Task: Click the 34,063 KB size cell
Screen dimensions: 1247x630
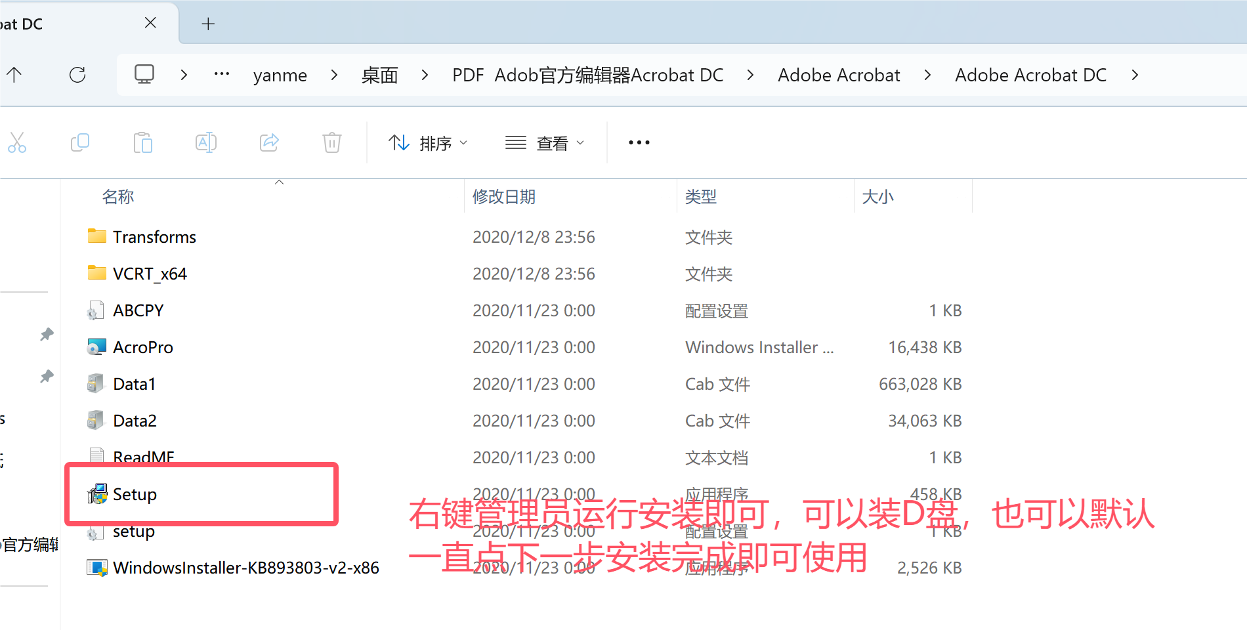Action: pyautogui.click(x=924, y=421)
